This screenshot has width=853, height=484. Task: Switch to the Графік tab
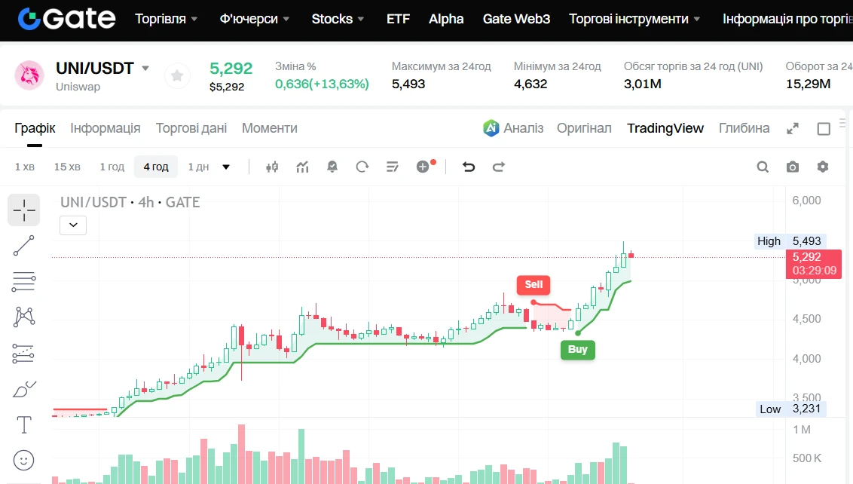[35, 128]
